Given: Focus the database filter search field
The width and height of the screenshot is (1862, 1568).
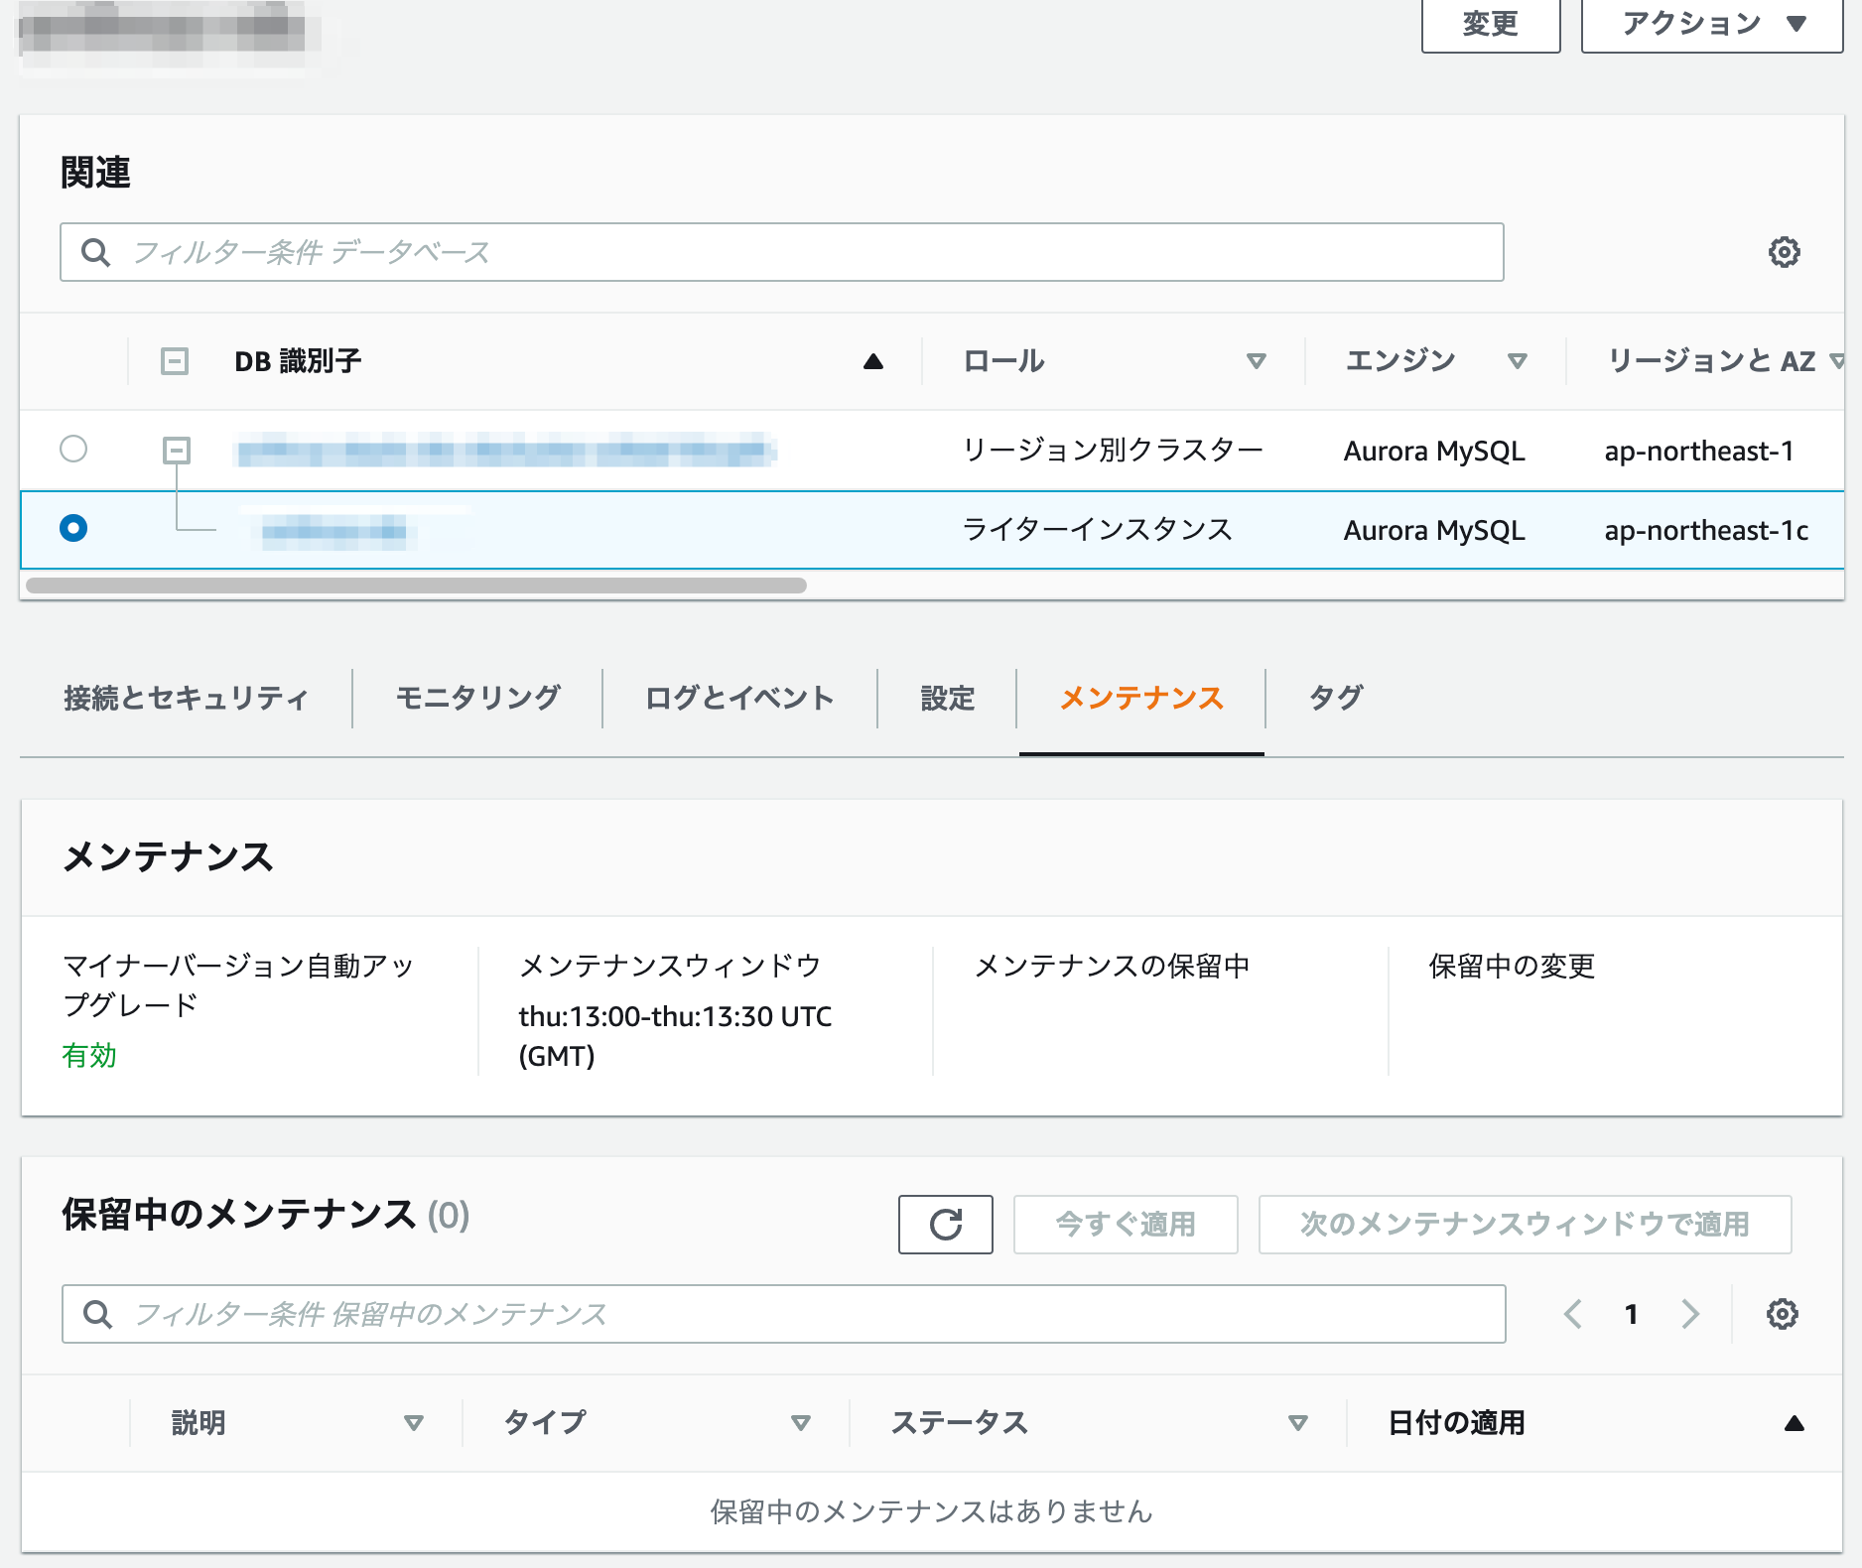Looking at the screenshot, I should [782, 252].
